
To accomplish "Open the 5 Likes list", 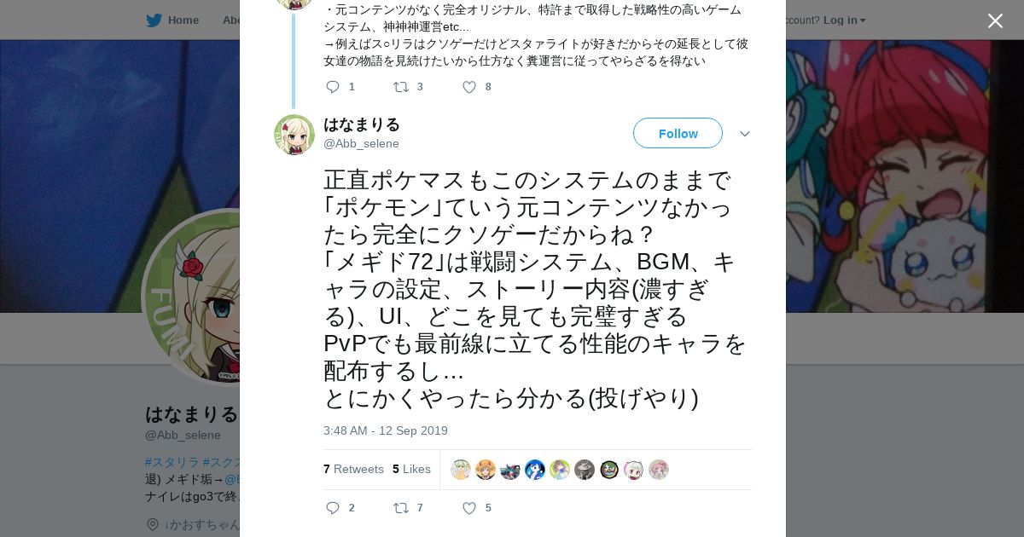I will click(x=411, y=469).
